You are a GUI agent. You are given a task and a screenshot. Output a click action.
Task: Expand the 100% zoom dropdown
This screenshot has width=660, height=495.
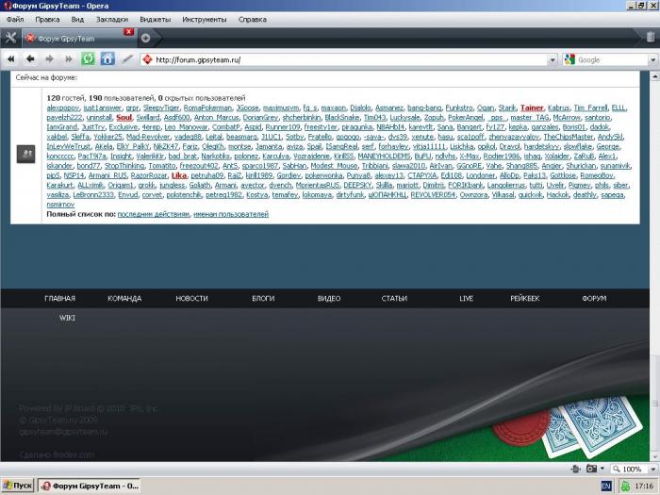click(x=652, y=469)
